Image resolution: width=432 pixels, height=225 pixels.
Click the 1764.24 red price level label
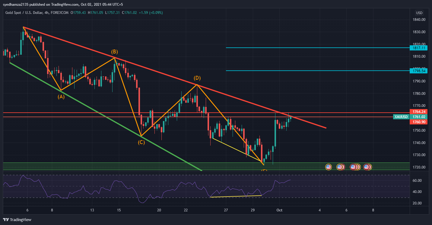[418, 111]
